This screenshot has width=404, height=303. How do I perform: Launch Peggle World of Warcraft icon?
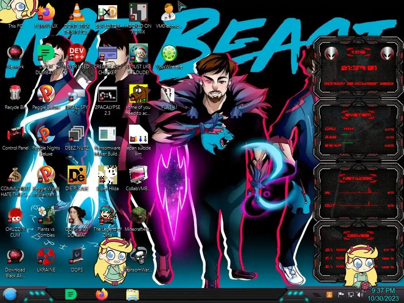46,176
